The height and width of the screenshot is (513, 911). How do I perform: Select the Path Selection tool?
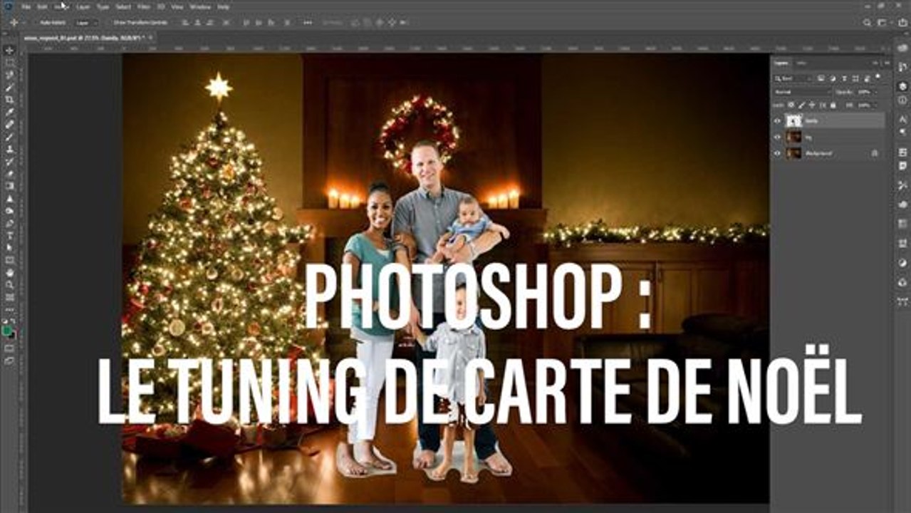(x=9, y=247)
